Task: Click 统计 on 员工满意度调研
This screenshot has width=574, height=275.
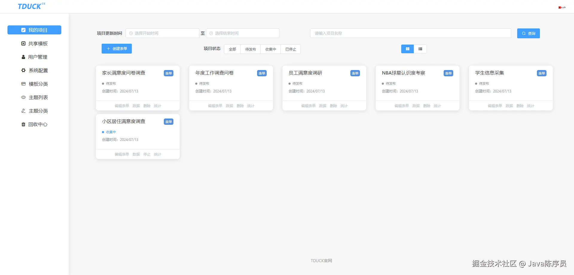Action: pyautogui.click(x=344, y=106)
